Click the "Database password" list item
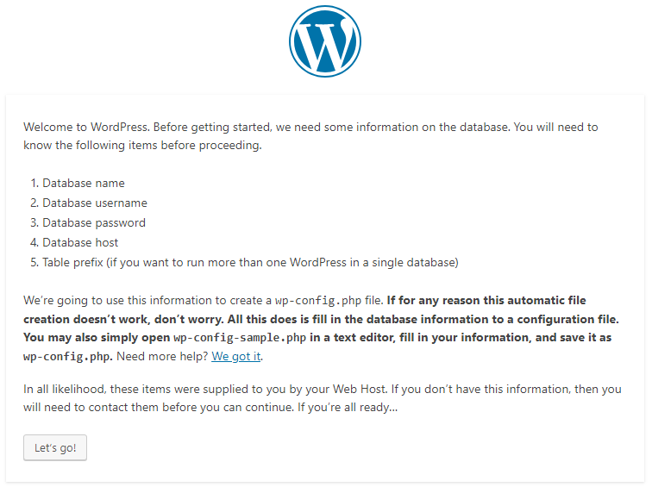Screen dimensions: 652x487 pyautogui.click(x=93, y=222)
